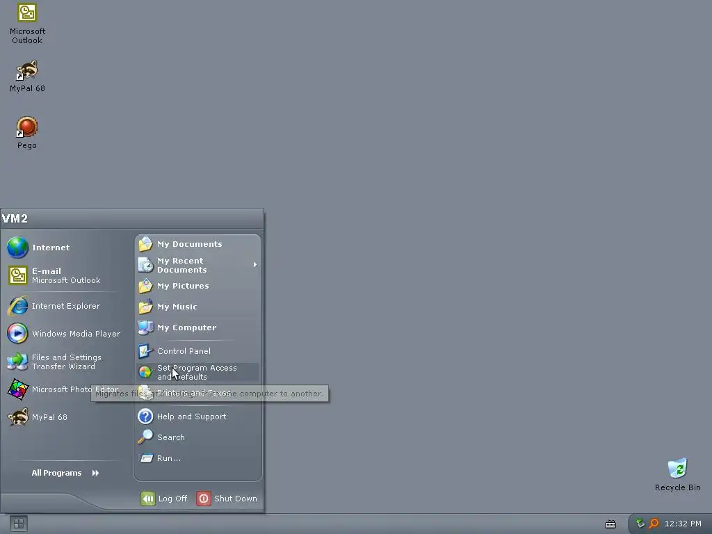Viewport: 712px width, 534px height.
Task: Click the Shut Down button
Action: click(227, 499)
